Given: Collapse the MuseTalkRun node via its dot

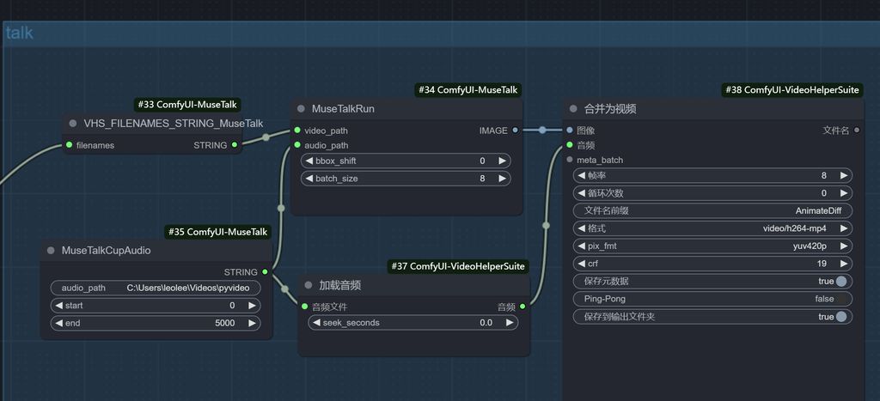Looking at the screenshot, I should click(x=301, y=109).
